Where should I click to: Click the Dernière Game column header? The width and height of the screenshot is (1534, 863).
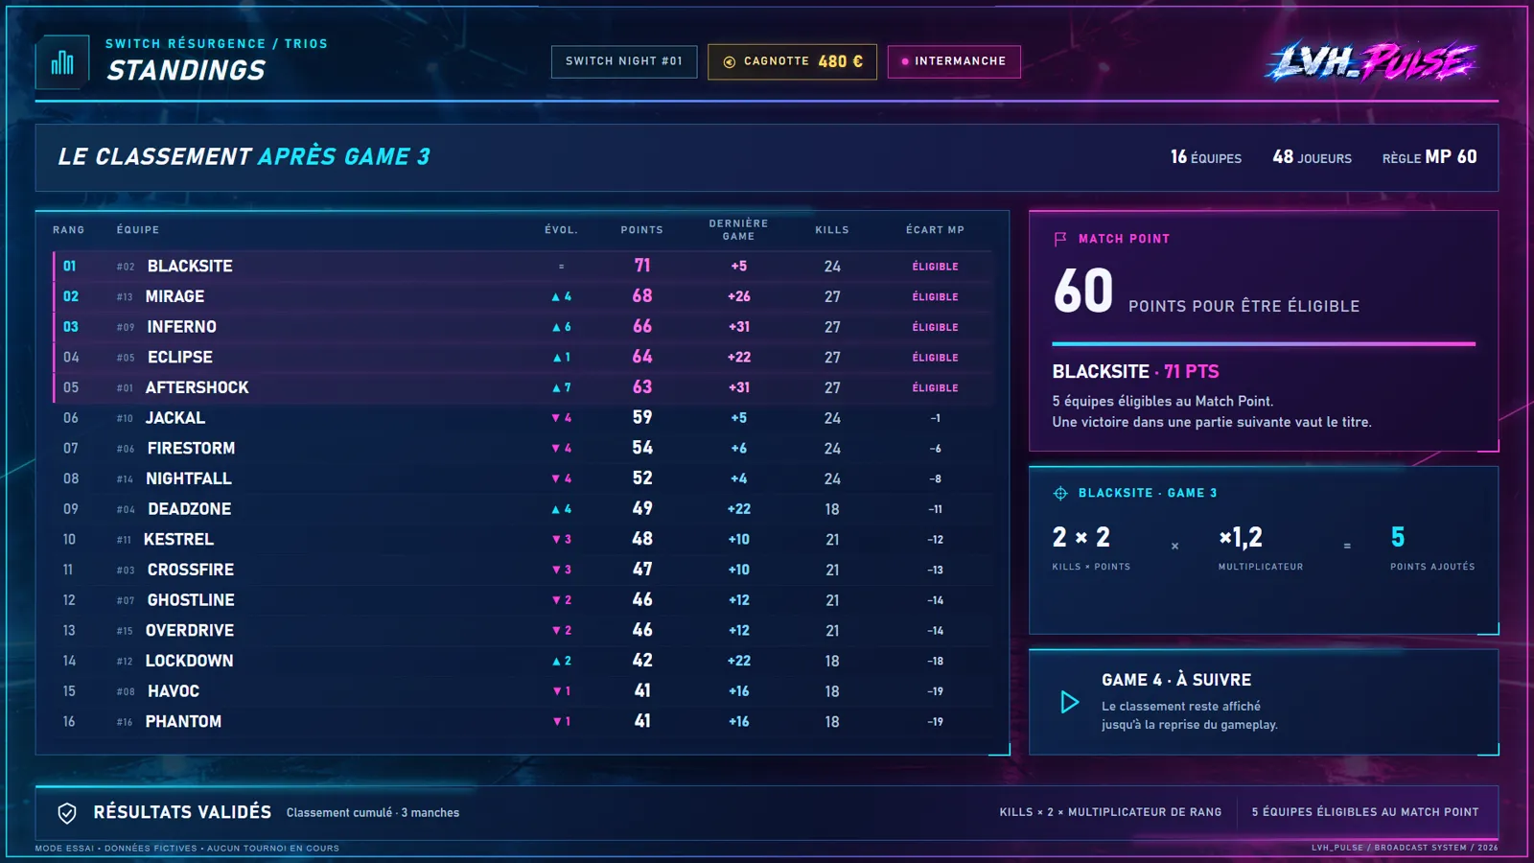point(738,230)
